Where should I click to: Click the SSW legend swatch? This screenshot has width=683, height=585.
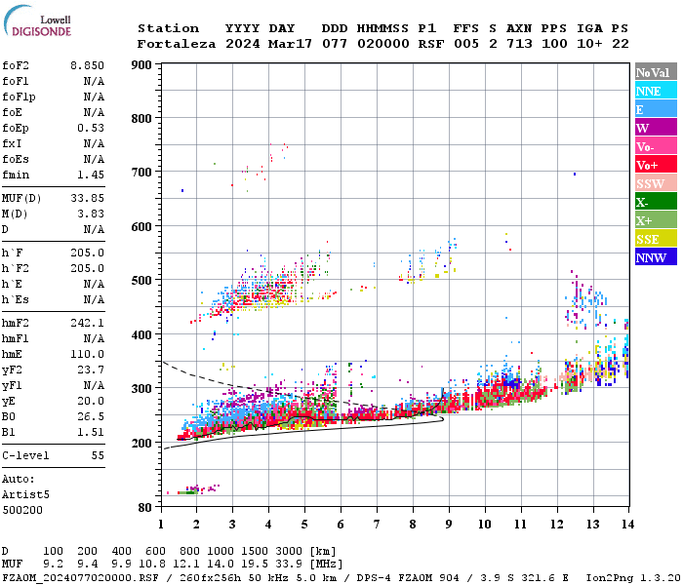pyautogui.click(x=656, y=183)
